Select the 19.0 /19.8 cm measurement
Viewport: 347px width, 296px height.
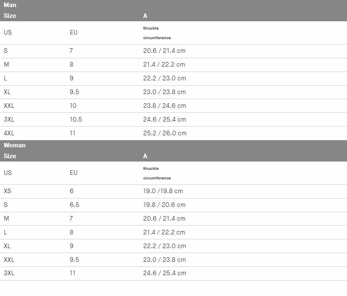[x=163, y=191]
